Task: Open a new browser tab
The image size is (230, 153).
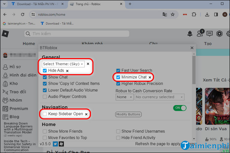Action: pos(130,4)
